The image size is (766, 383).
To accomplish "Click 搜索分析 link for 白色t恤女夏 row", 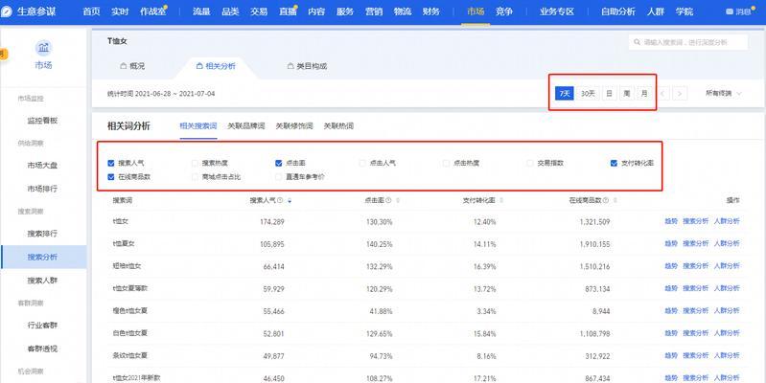I will (696, 333).
